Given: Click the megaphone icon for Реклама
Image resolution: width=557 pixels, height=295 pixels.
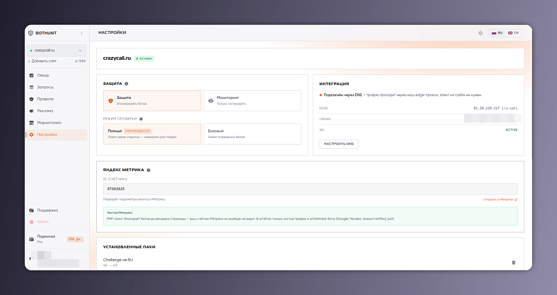Looking at the screenshot, I should [x=31, y=111].
